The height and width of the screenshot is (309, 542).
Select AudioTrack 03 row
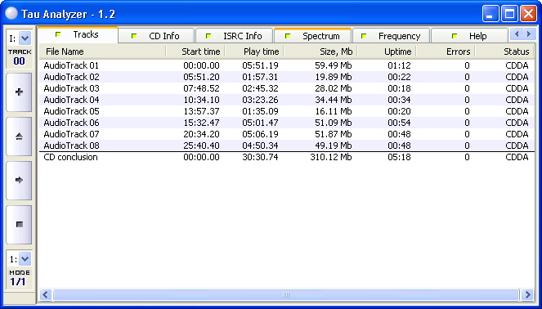point(287,88)
